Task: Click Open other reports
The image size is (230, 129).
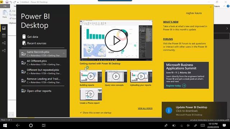Action: pos(36,91)
